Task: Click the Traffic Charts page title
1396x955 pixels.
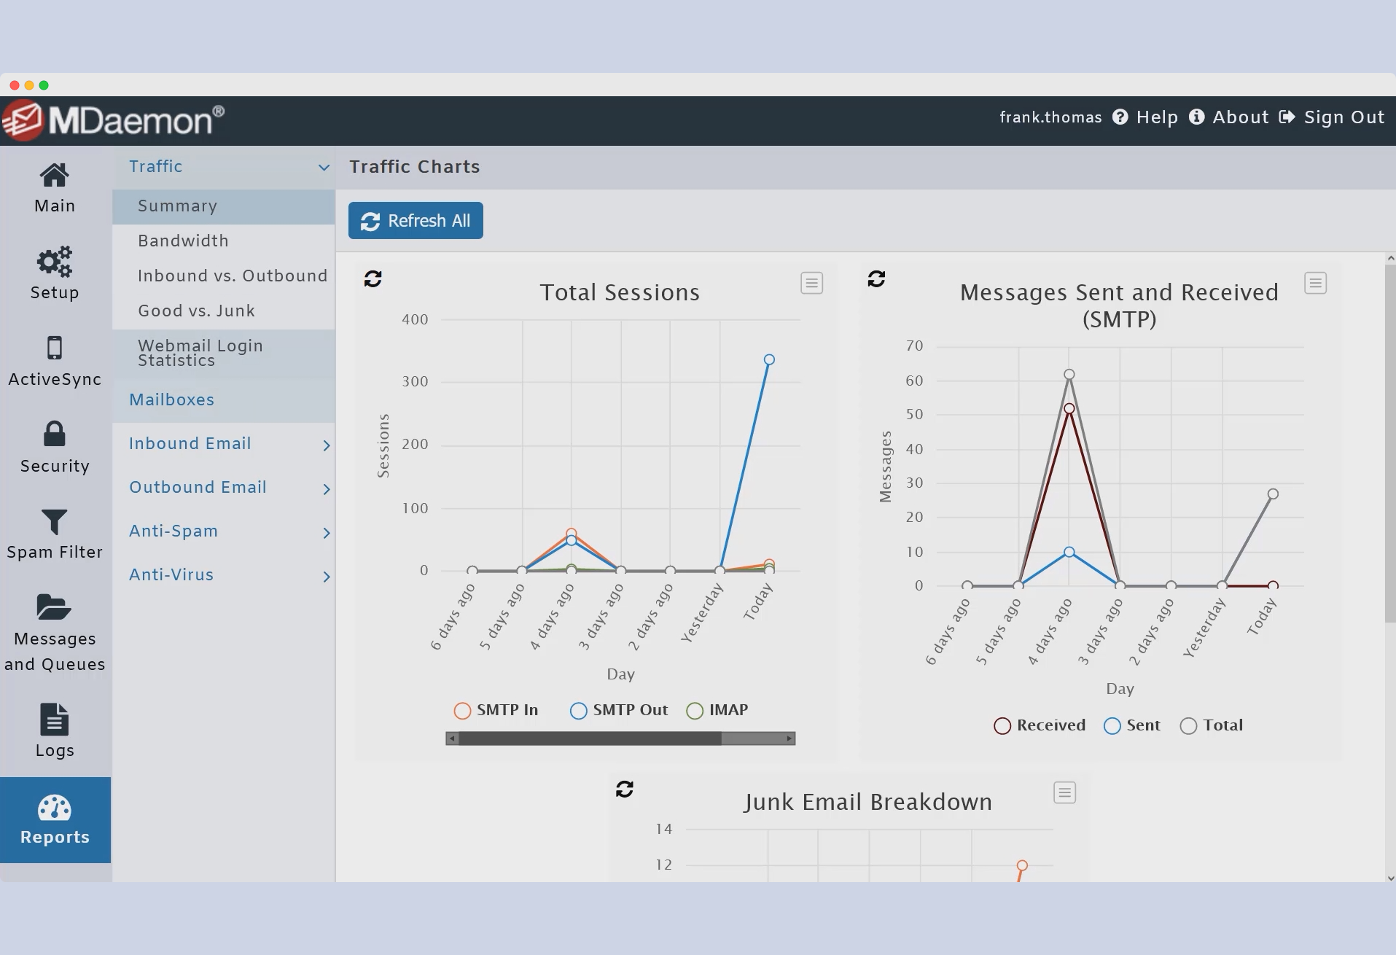Action: [x=414, y=167]
